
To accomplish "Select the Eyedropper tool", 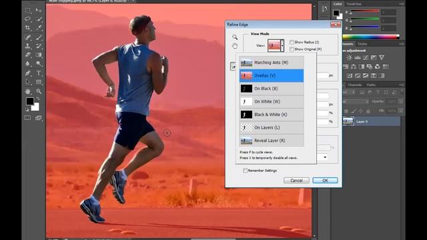I will pyautogui.click(x=39, y=27).
